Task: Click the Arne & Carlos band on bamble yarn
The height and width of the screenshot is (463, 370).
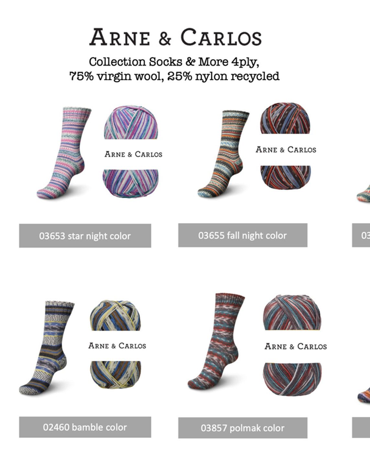Action: pos(117,346)
